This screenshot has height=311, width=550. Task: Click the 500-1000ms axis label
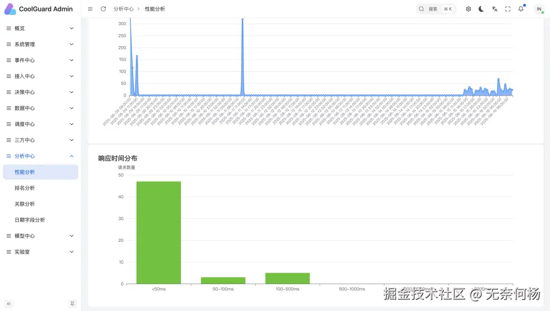pyautogui.click(x=352, y=289)
